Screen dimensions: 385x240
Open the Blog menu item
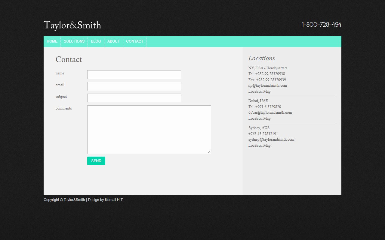tap(96, 41)
